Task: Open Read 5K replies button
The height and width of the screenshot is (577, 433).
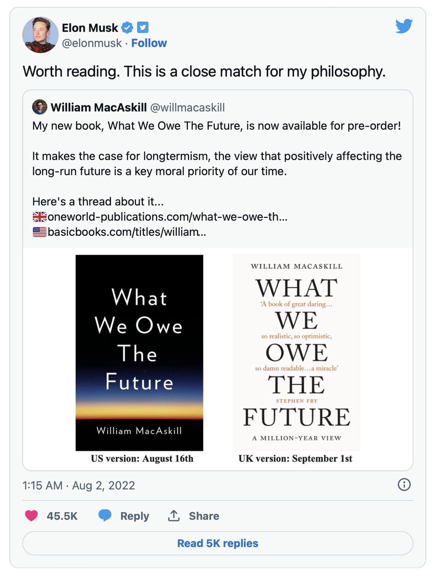Action: coord(218,543)
